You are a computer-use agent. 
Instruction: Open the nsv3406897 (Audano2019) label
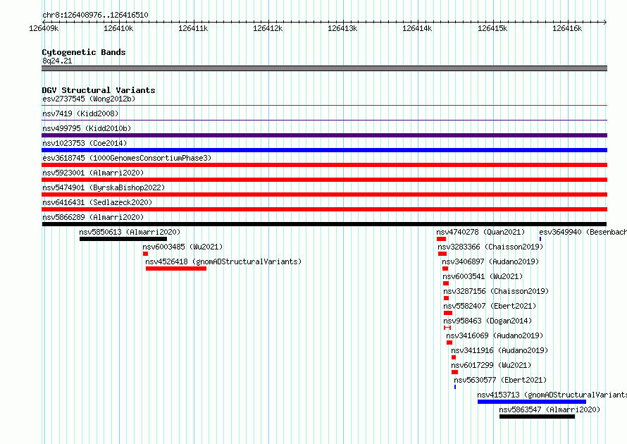point(490,261)
